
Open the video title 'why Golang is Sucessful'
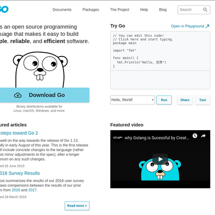point(157,138)
